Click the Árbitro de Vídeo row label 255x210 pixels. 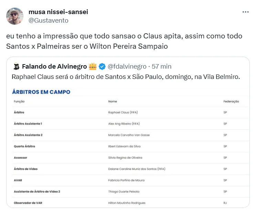tap(26, 169)
